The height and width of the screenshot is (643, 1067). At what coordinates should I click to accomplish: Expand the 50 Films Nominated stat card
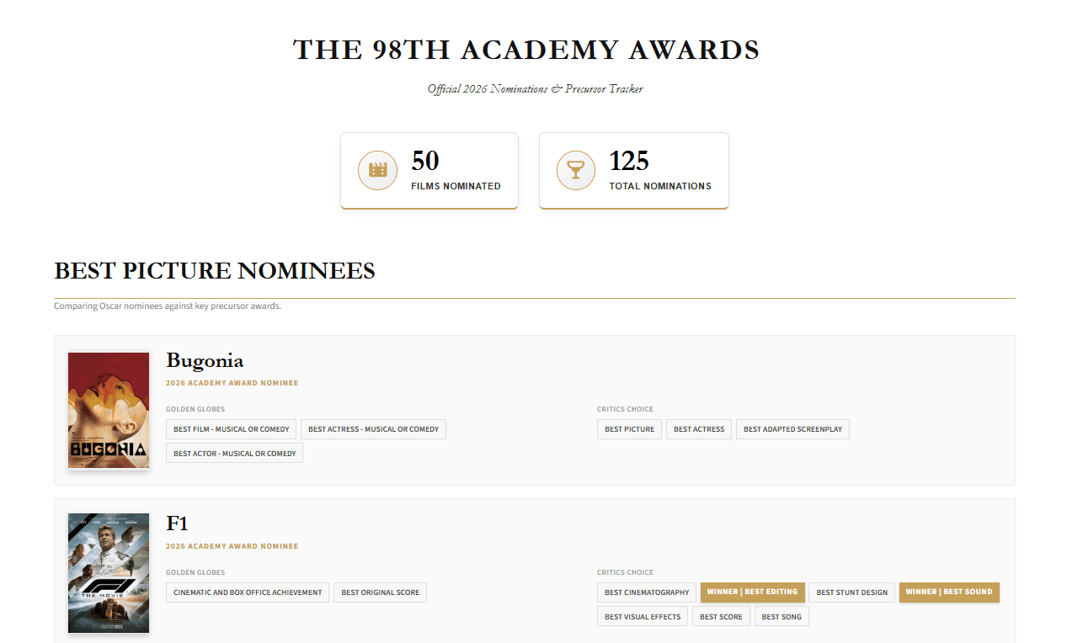click(x=429, y=170)
